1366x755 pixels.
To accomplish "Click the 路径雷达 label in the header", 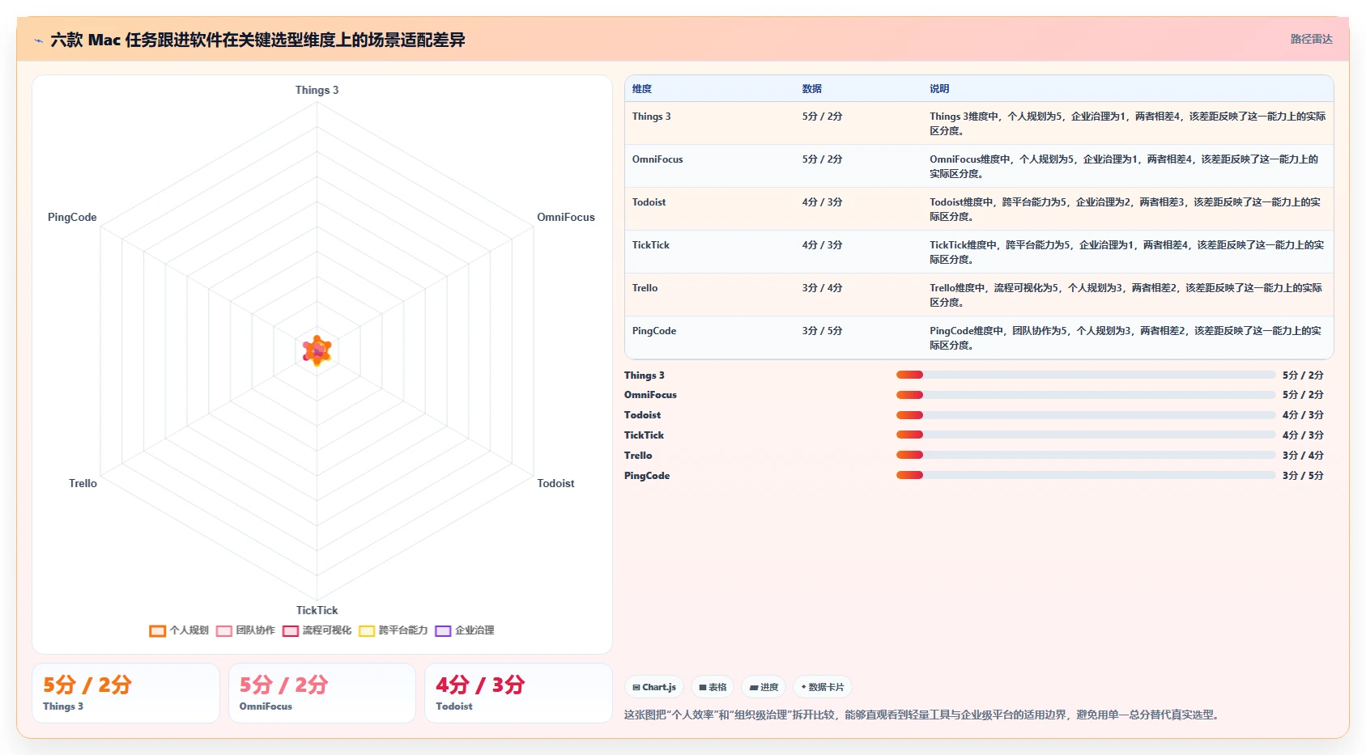I will click(1311, 39).
